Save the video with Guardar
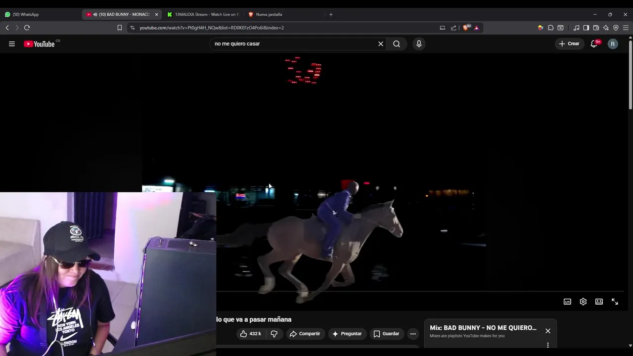This screenshot has height=356, width=633. [387, 334]
